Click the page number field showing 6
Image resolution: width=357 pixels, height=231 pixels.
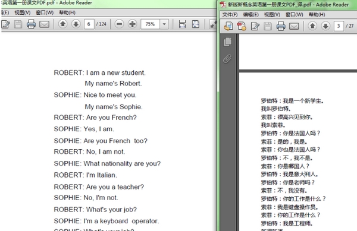click(89, 24)
